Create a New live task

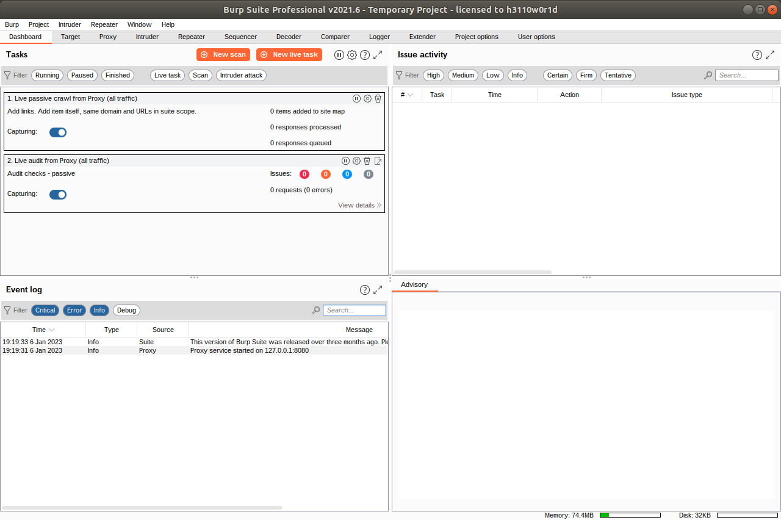pos(289,55)
